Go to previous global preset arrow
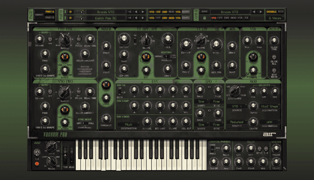The height and width of the screenshot is (180, 314). [x=254, y=12]
